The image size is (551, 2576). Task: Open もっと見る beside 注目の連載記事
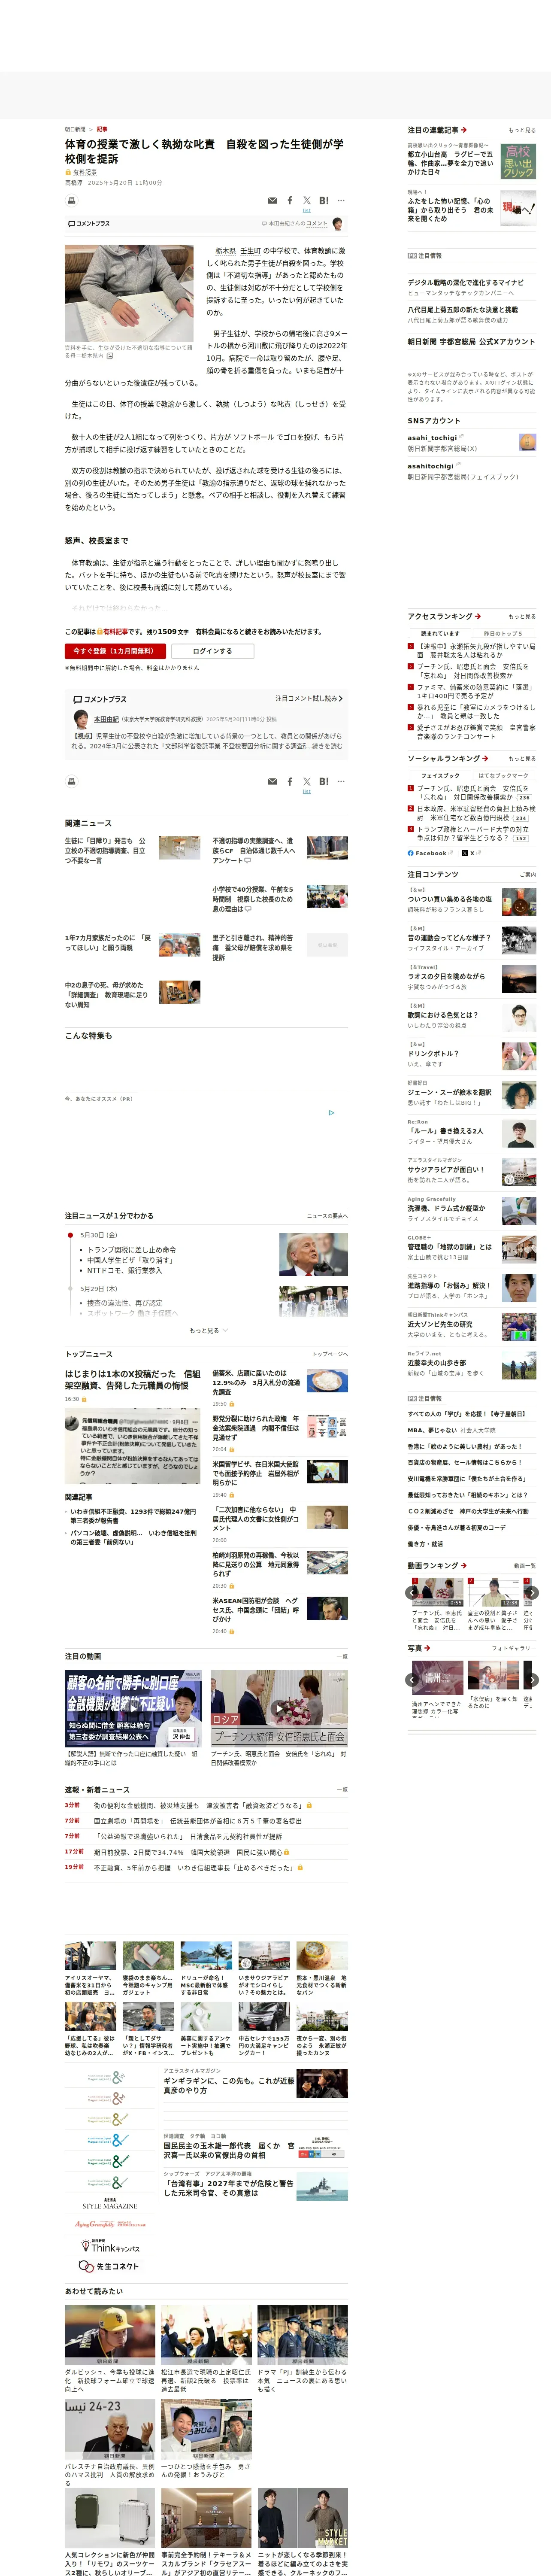point(522,130)
